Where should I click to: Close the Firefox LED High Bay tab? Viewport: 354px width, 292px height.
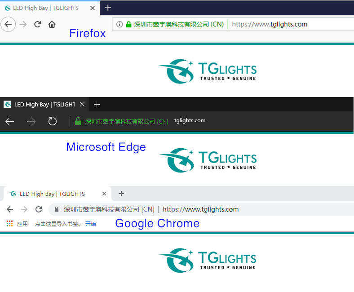click(x=93, y=8)
